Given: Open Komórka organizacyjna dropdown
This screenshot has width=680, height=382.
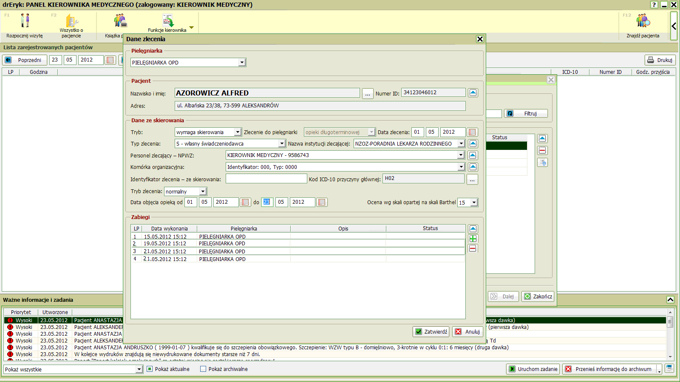Looking at the screenshot, I should (461, 167).
